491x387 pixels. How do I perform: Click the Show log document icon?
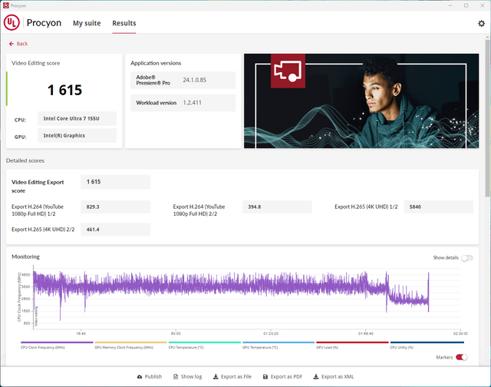point(176,377)
